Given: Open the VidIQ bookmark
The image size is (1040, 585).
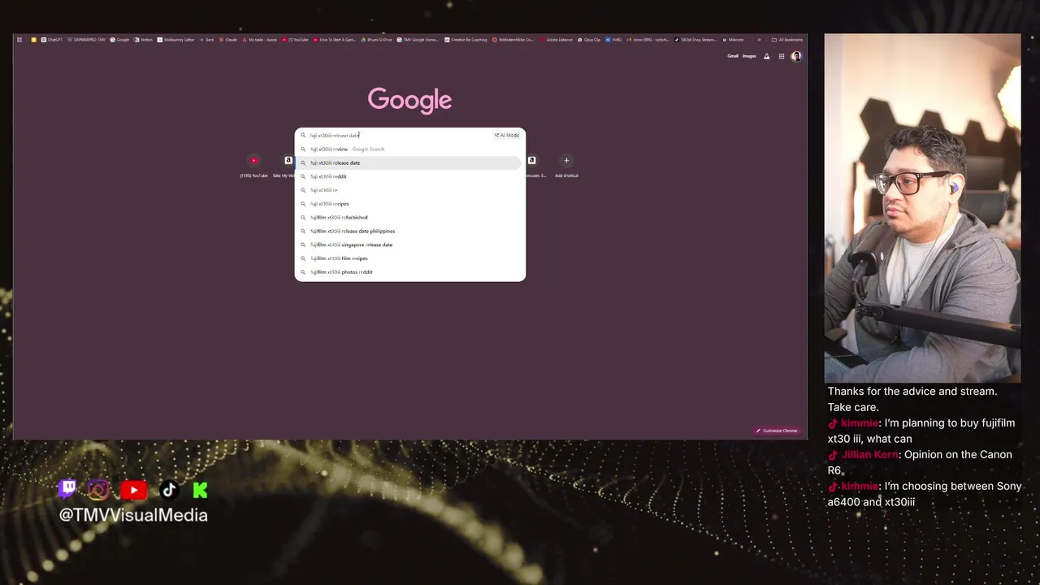Looking at the screenshot, I should tap(613, 40).
